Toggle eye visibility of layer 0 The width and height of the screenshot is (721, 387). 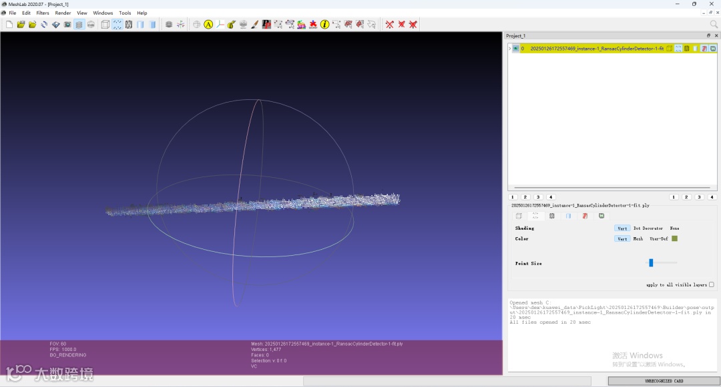tap(516, 48)
